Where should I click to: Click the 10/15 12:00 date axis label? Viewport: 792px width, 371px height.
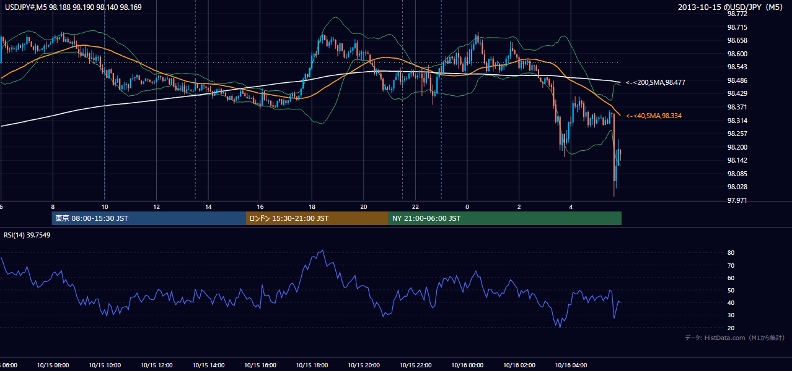156,365
